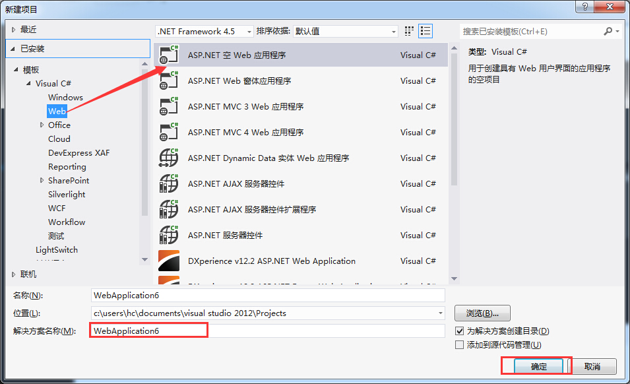Select the Workflow template category
The image size is (630, 384).
pos(67,222)
